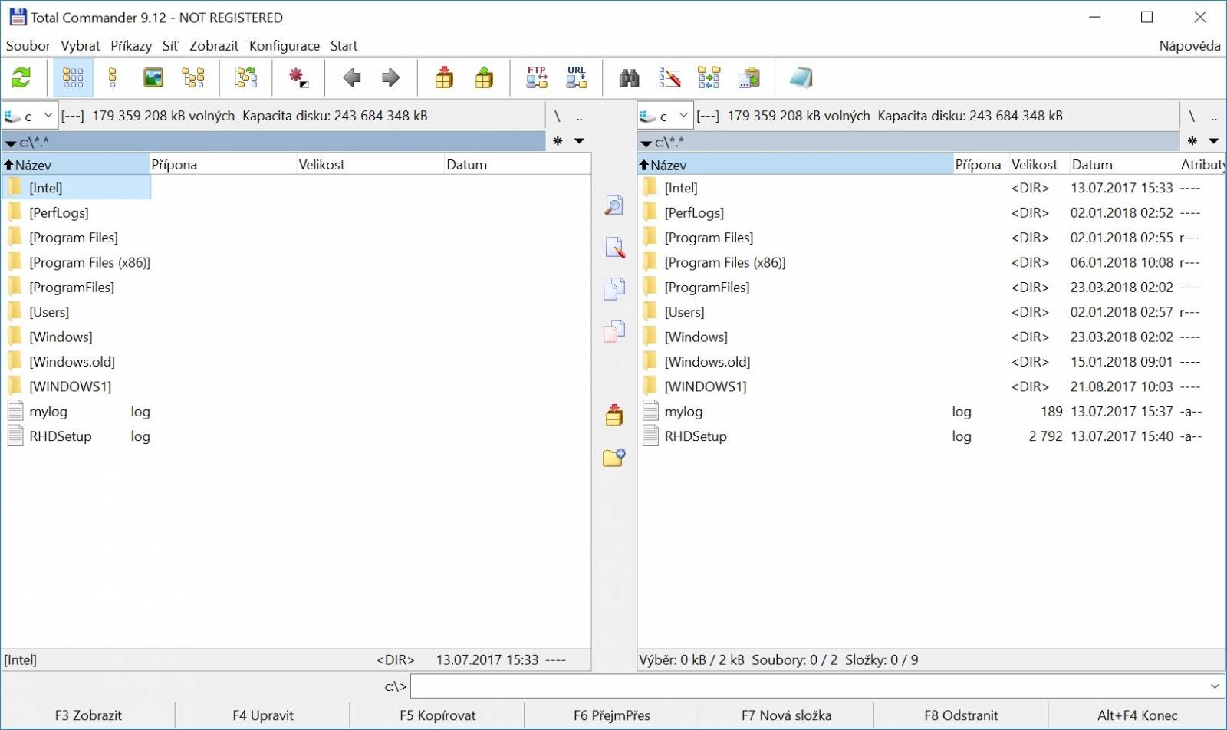The width and height of the screenshot is (1227, 730).
Task: Go forward with right arrow icon
Action: pos(391,77)
